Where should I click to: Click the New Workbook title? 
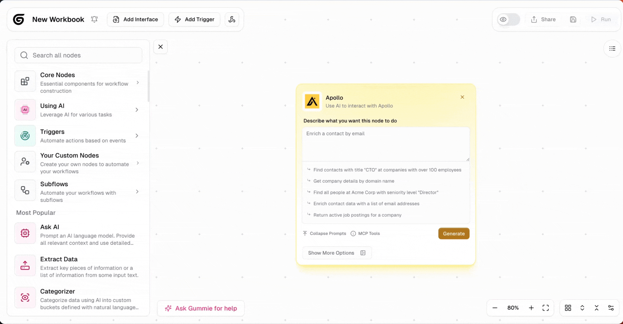(x=58, y=19)
